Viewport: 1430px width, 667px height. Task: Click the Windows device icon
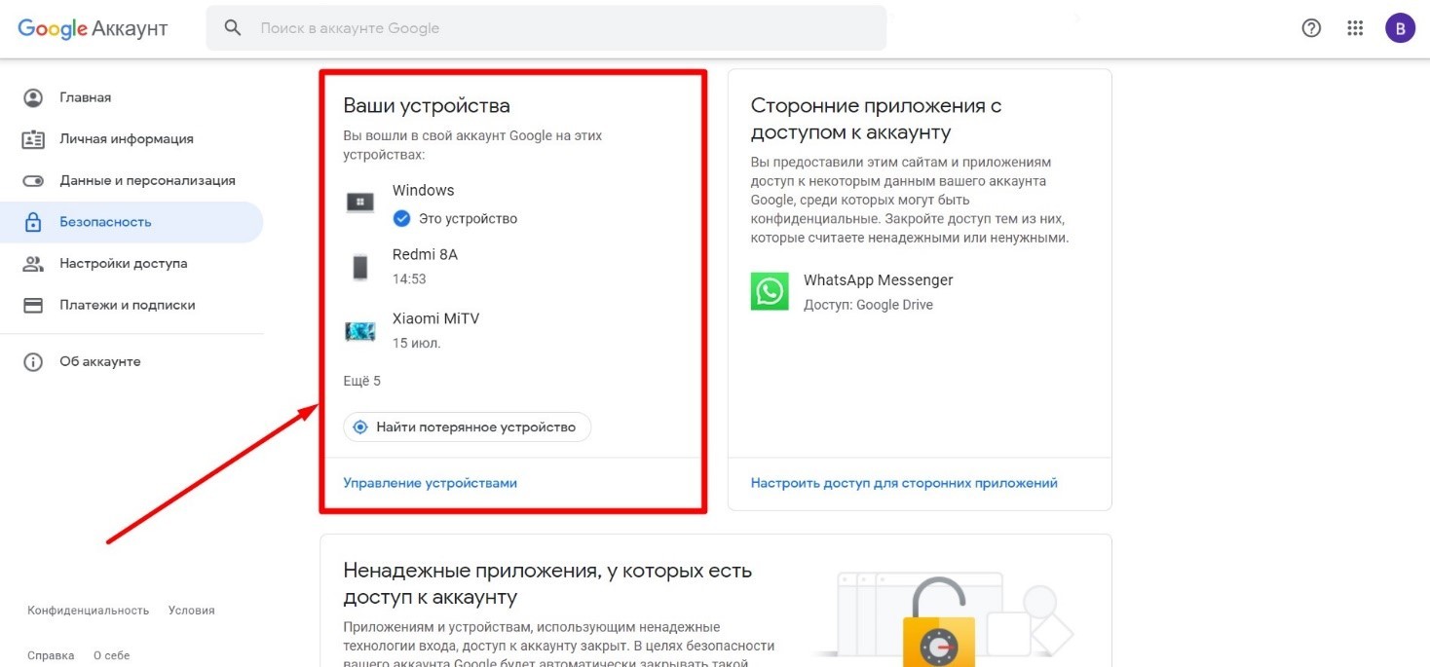click(x=360, y=203)
